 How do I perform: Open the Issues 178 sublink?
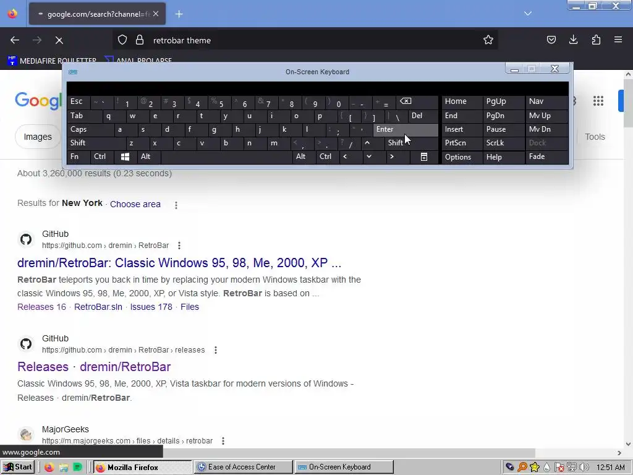coord(151,307)
